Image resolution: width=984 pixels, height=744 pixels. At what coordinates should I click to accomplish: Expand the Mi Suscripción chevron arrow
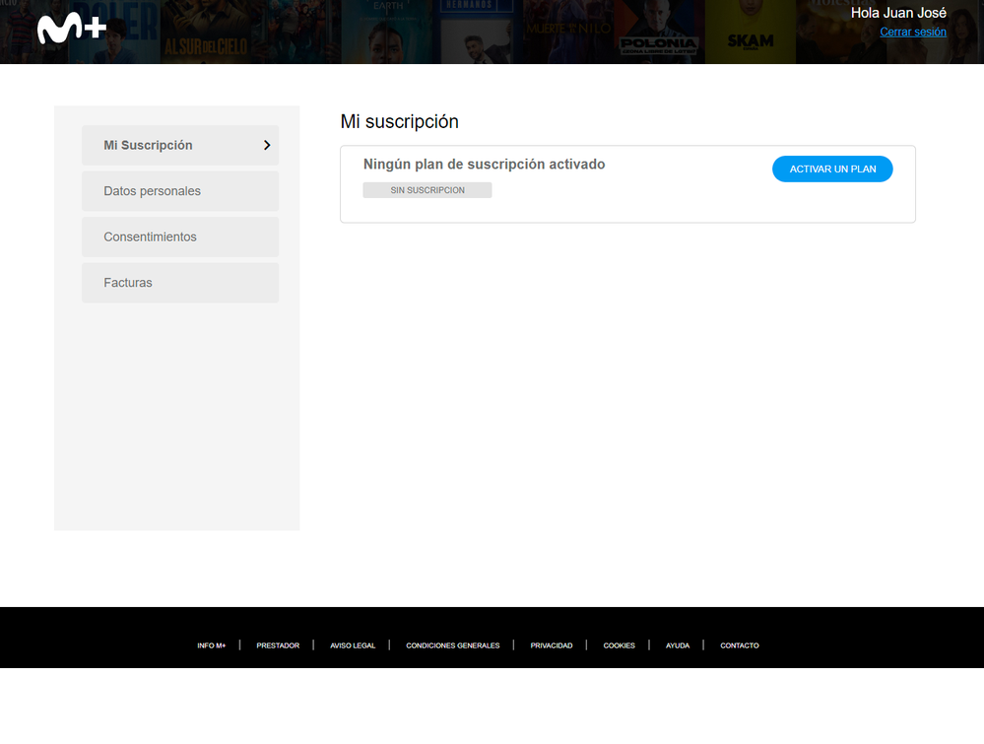[x=266, y=145]
